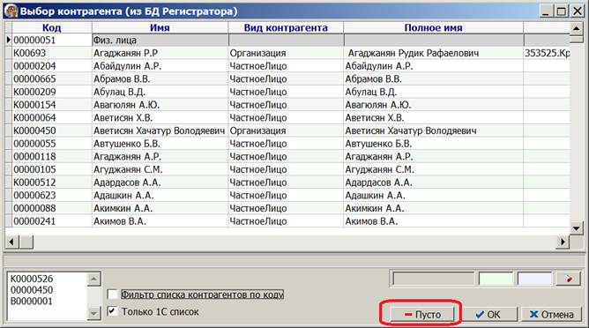Image resolution: width=589 pixels, height=328 pixels.
Task: Click the Агаджанян А.Р. name cell
Action: 160,156
